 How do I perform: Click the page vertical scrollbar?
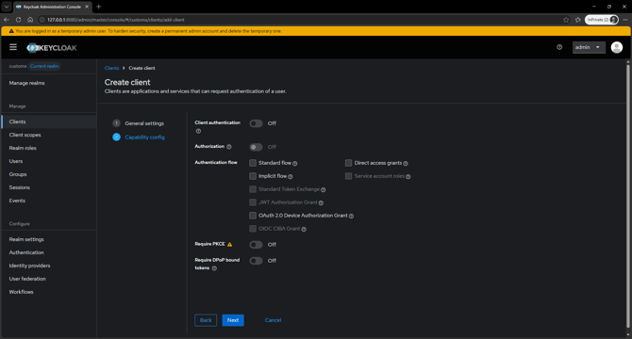628,197
